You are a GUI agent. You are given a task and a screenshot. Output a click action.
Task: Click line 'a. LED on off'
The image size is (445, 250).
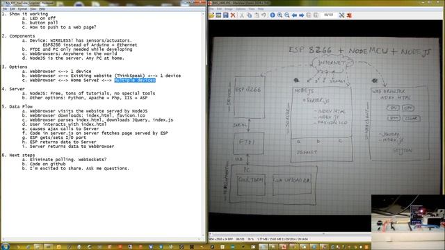(x=39, y=19)
